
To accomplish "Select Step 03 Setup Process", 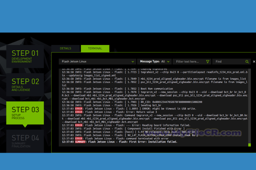I will 25,112.
